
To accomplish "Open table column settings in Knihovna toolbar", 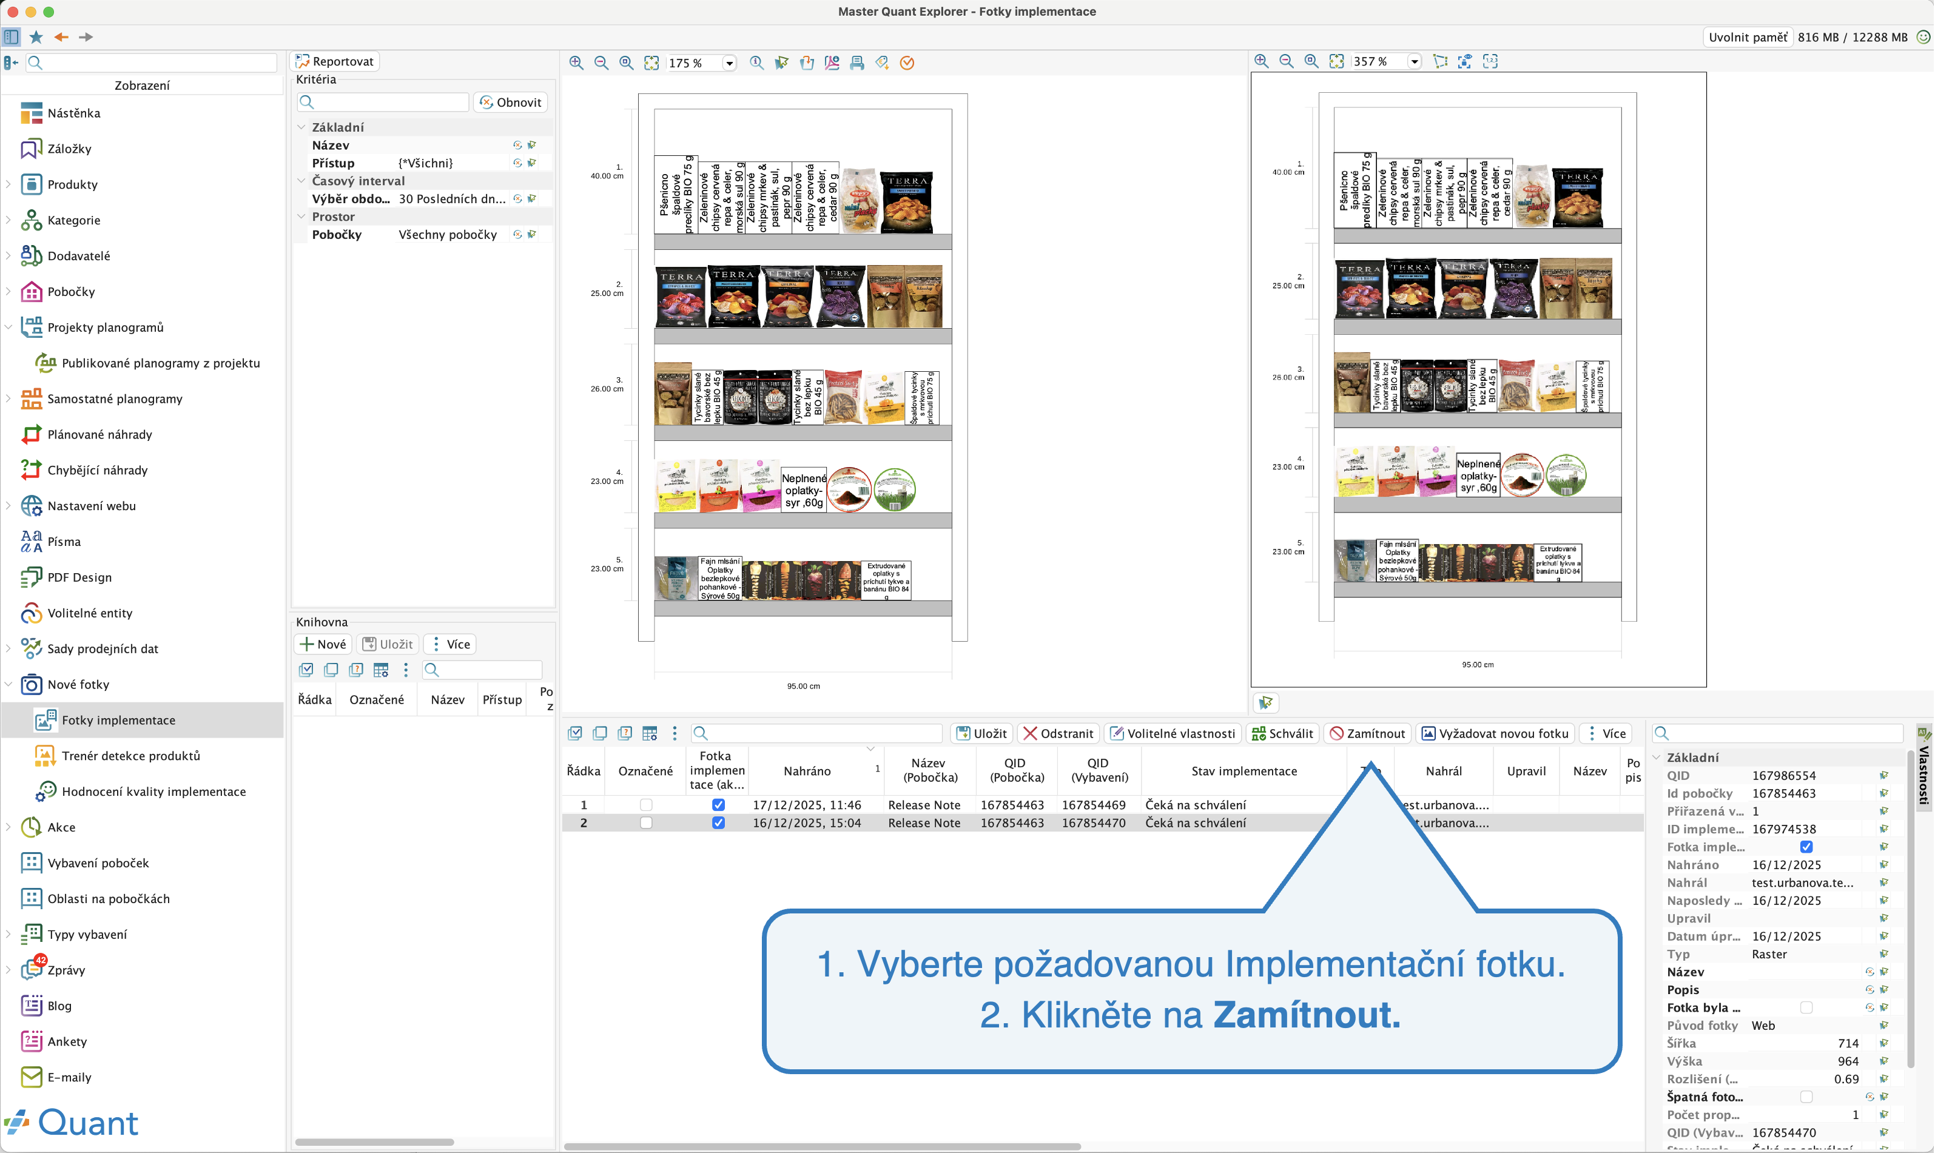I will 380,670.
